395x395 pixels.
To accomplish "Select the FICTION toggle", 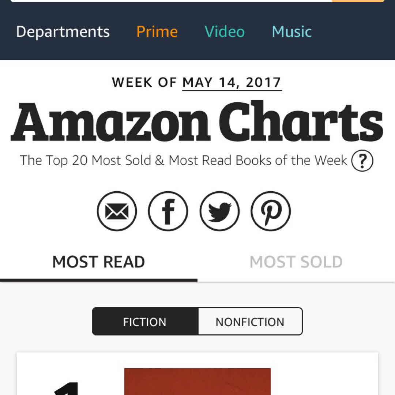I will [145, 322].
